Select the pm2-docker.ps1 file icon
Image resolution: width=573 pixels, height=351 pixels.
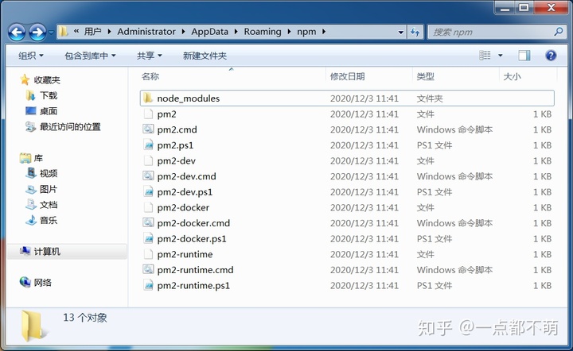[x=148, y=238]
